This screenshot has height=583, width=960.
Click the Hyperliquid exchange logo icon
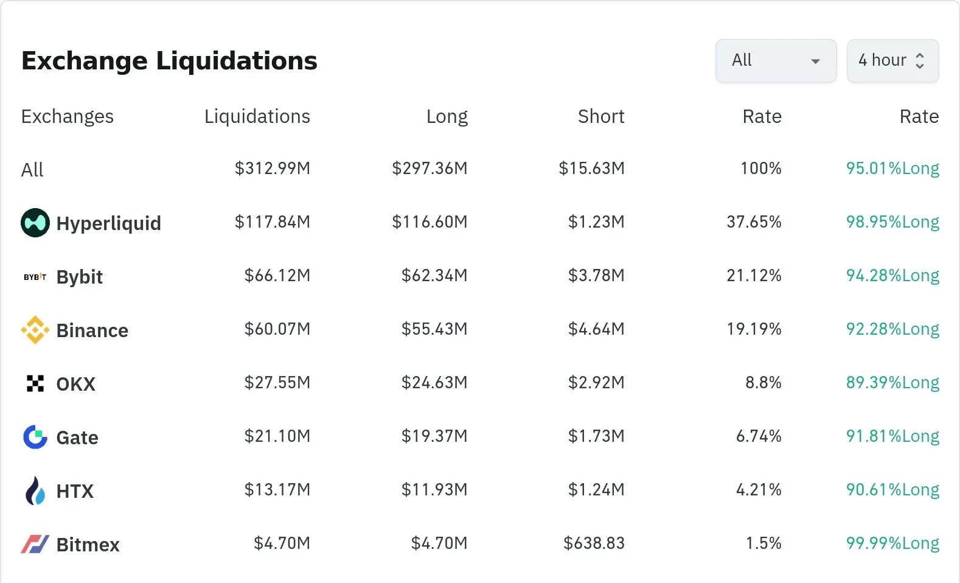(x=35, y=223)
